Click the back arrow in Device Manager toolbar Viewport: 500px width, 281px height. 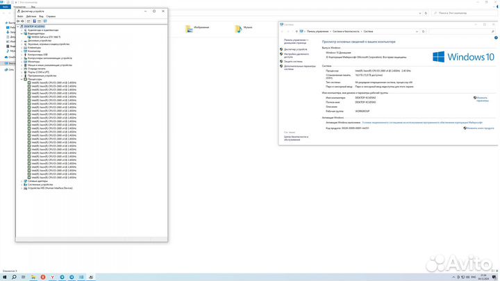(18, 21)
